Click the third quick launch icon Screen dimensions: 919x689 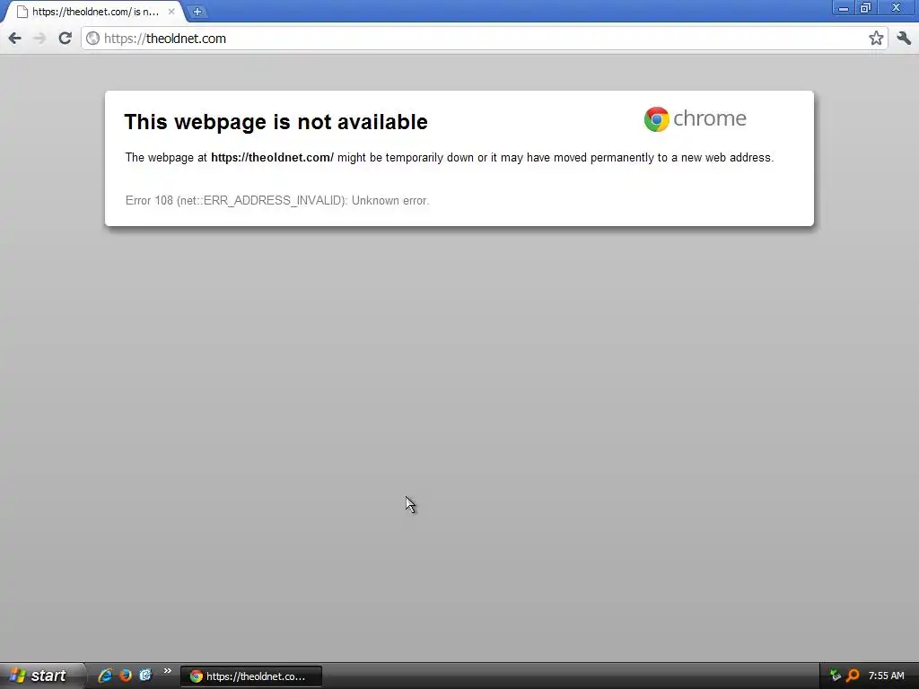[x=145, y=676]
